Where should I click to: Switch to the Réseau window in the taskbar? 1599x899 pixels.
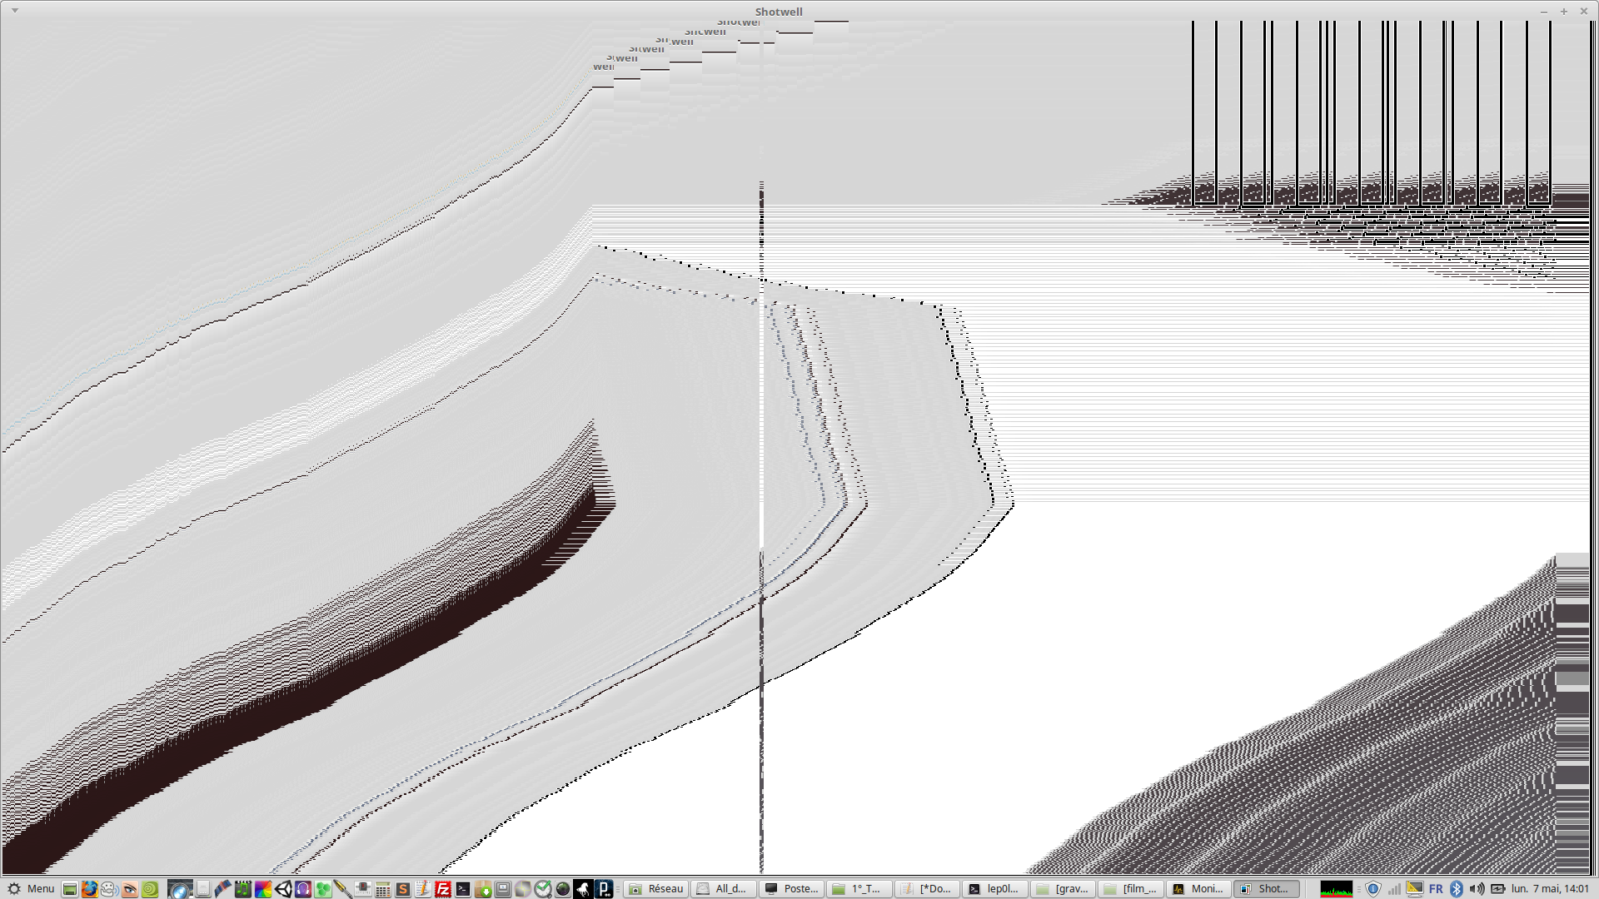point(656,889)
